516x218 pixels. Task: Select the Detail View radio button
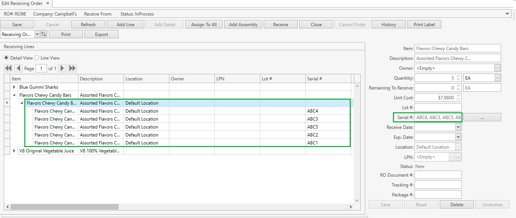click(x=6, y=58)
